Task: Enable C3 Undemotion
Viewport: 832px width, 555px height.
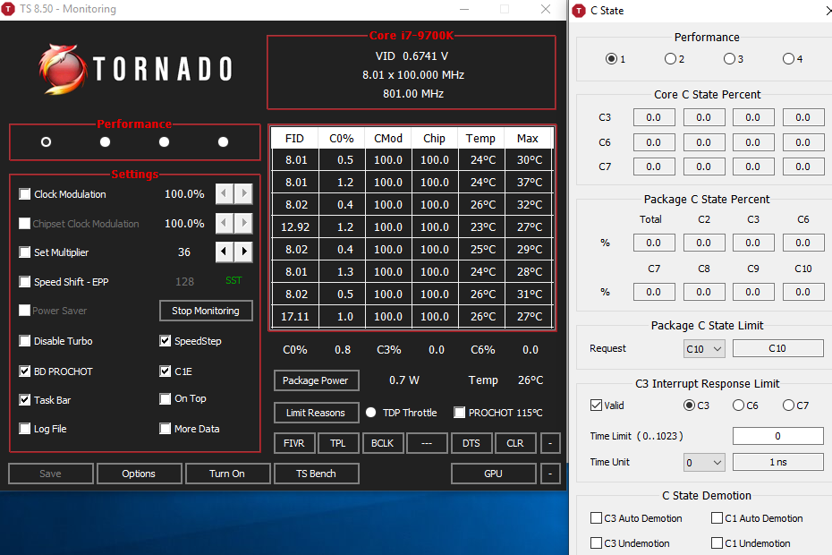Action: click(x=597, y=542)
